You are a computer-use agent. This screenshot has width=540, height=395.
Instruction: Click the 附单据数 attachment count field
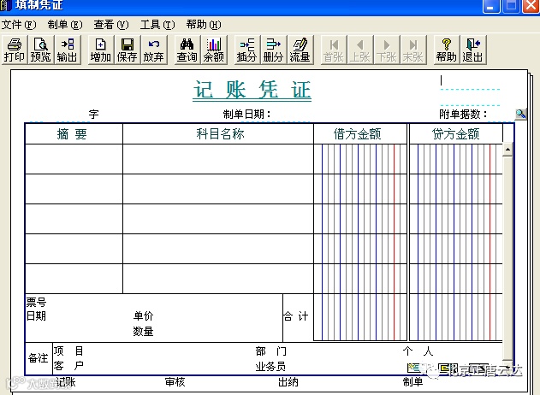click(500, 115)
